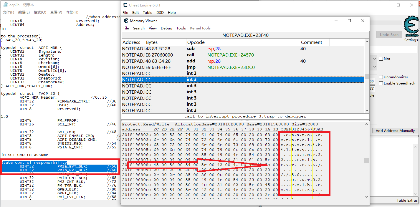Click hex address 2018196804C row
Image resolution: width=420 pixels, height=207 pixels.
pyautogui.click(x=222, y=144)
